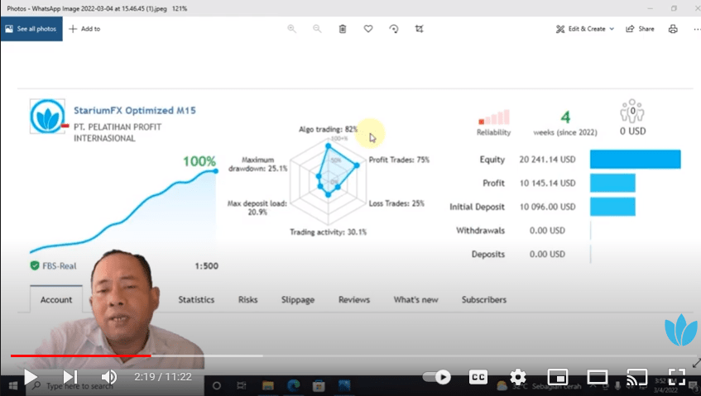Go to What's new tab
This screenshot has width=701, height=396.
click(415, 299)
